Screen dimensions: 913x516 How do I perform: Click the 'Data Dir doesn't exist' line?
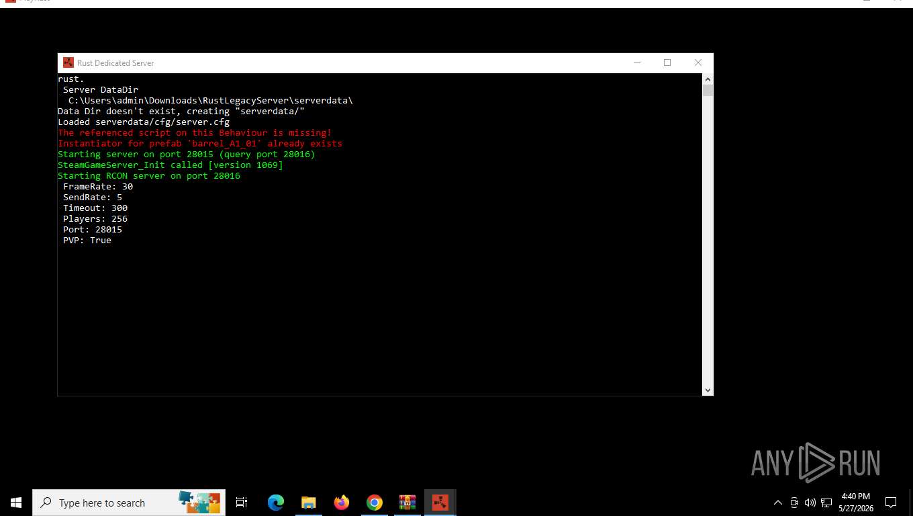coord(181,112)
